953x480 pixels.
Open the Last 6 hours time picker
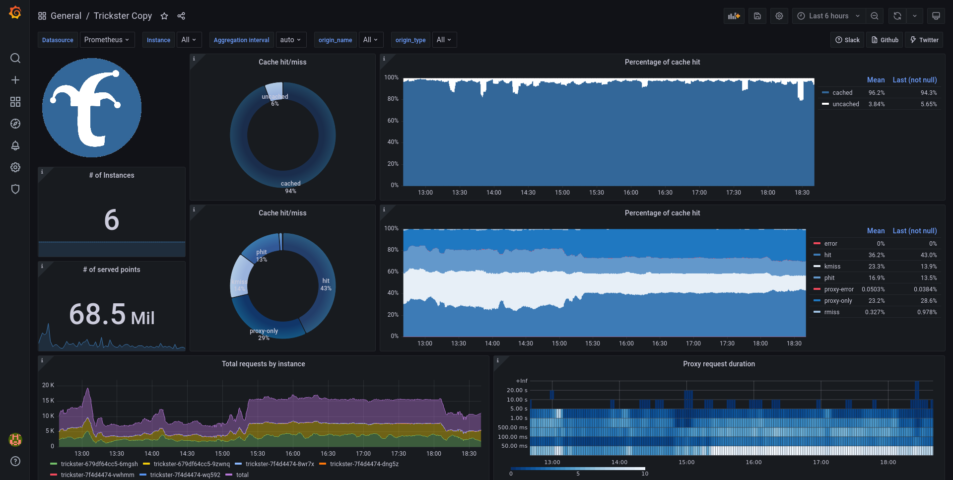pyautogui.click(x=829, y=16)
